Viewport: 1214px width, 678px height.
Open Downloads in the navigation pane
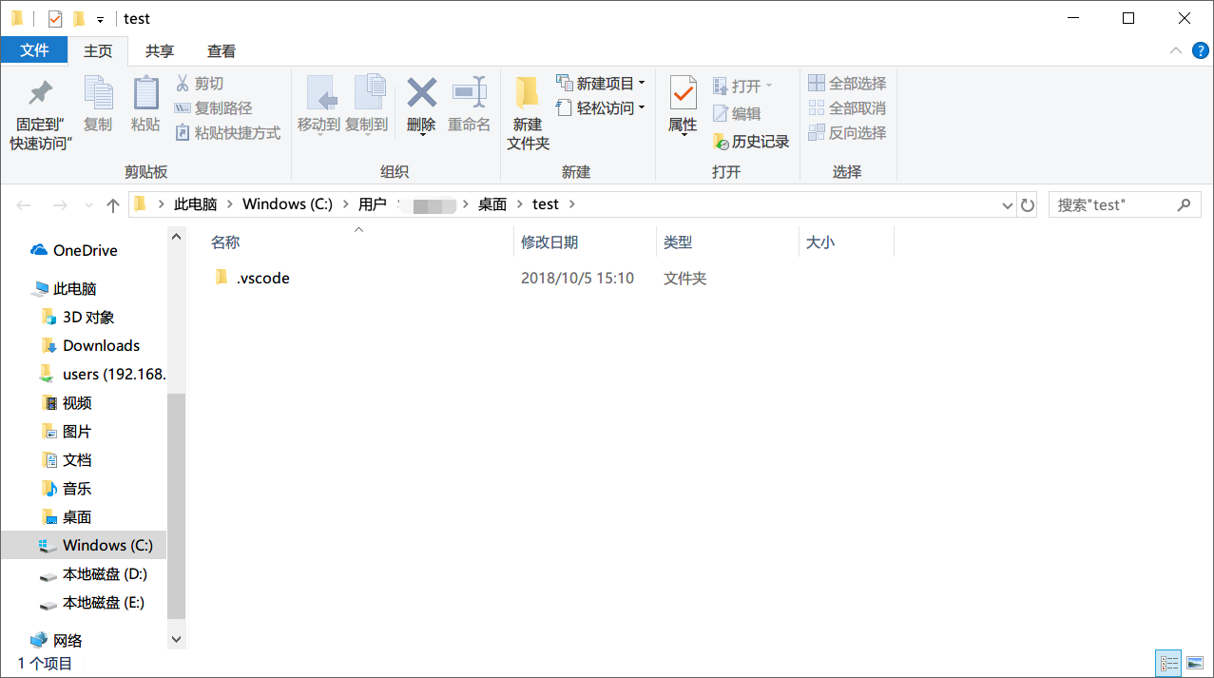[x=90, y=346]
